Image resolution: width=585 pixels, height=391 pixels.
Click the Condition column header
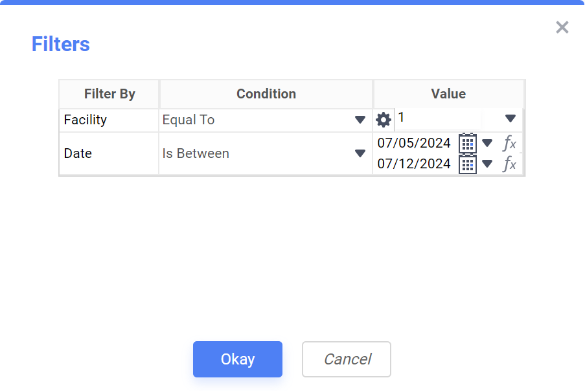click(x=266, y=94)
